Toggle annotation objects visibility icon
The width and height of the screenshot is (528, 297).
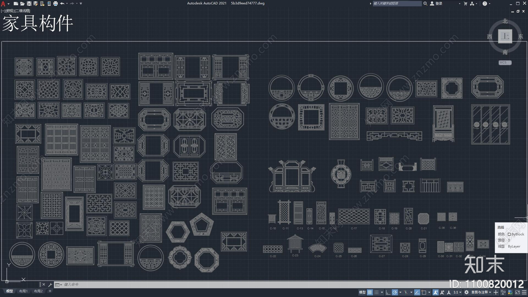(436, 292)
